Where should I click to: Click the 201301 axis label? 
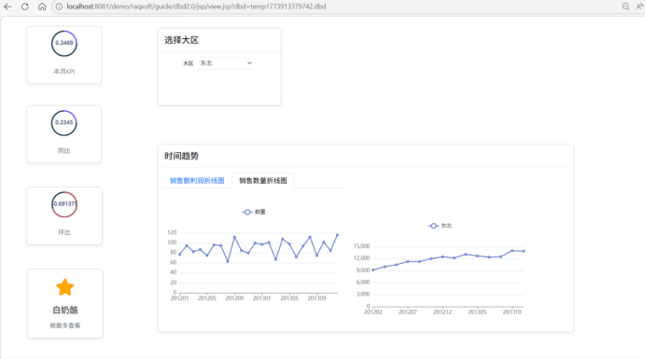[x=262, y=298]
